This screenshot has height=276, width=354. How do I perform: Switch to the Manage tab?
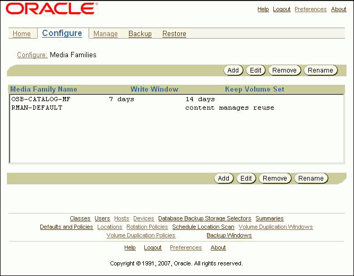106,33
